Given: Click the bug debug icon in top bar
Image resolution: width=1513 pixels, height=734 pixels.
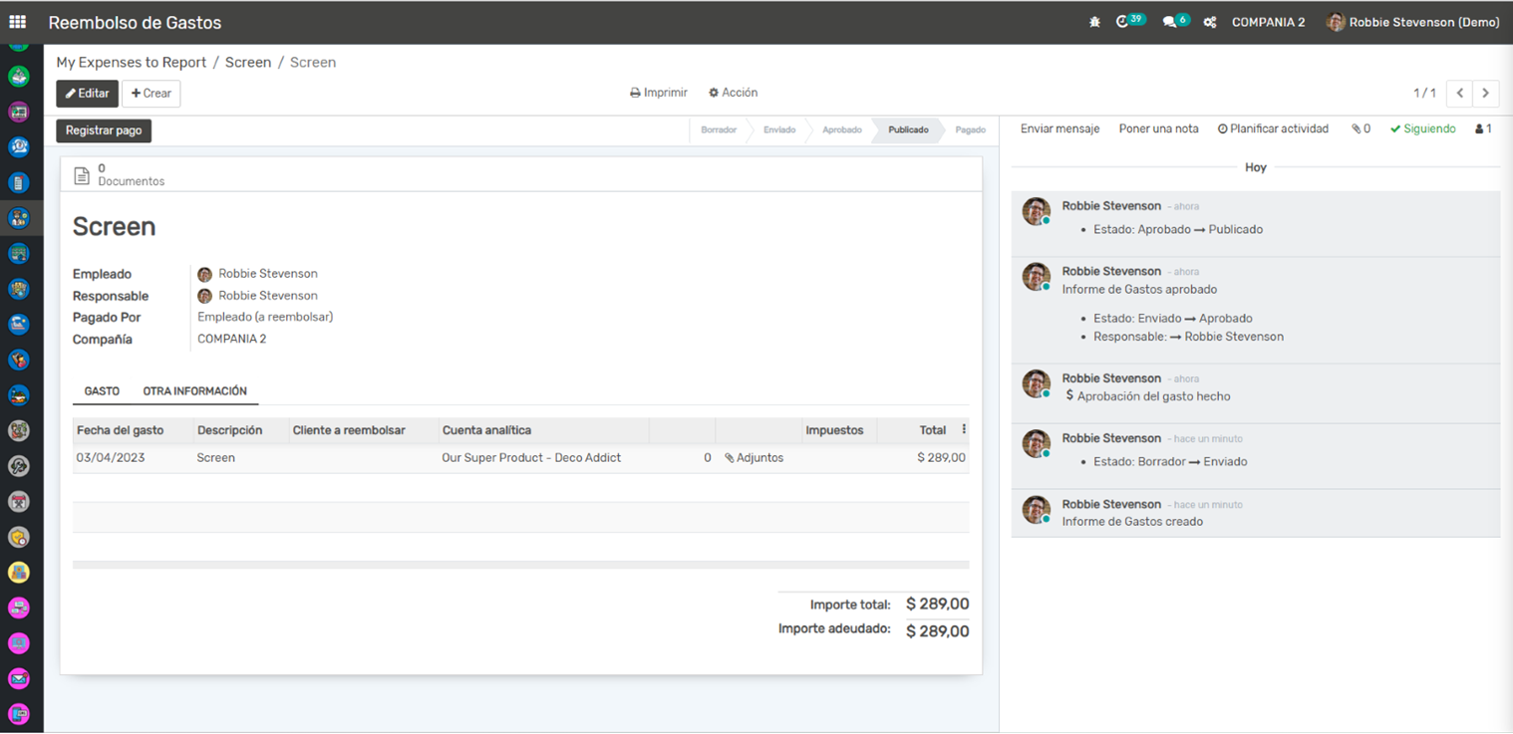Looking at the screenshot, I should (1094, 22).
